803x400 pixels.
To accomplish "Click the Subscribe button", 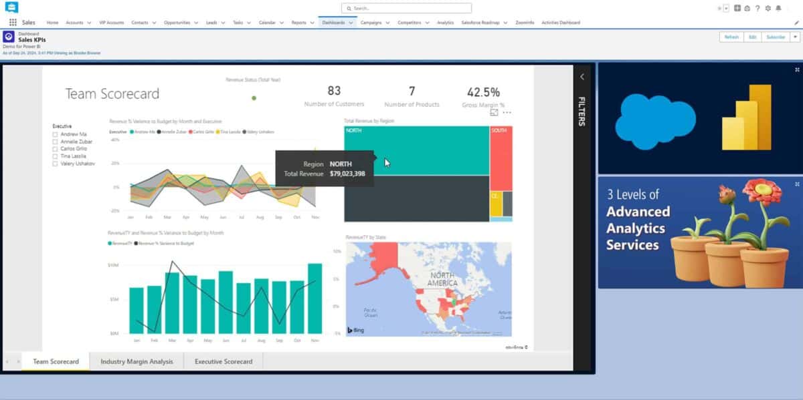I will click(x=778, y=37).
